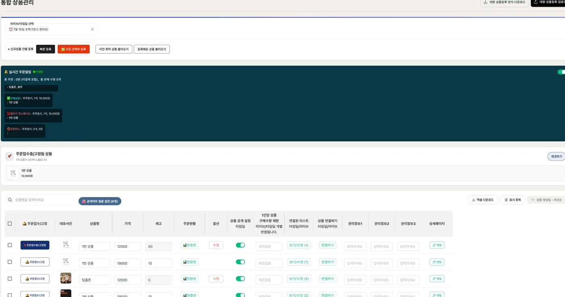Viewport: 565px width, 297px height.
Task: Select the 셀러가 취소했어요 notification
Action: (33, 116)
